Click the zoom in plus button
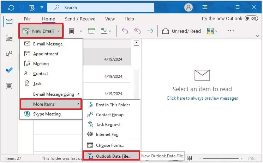 (241, 158)
